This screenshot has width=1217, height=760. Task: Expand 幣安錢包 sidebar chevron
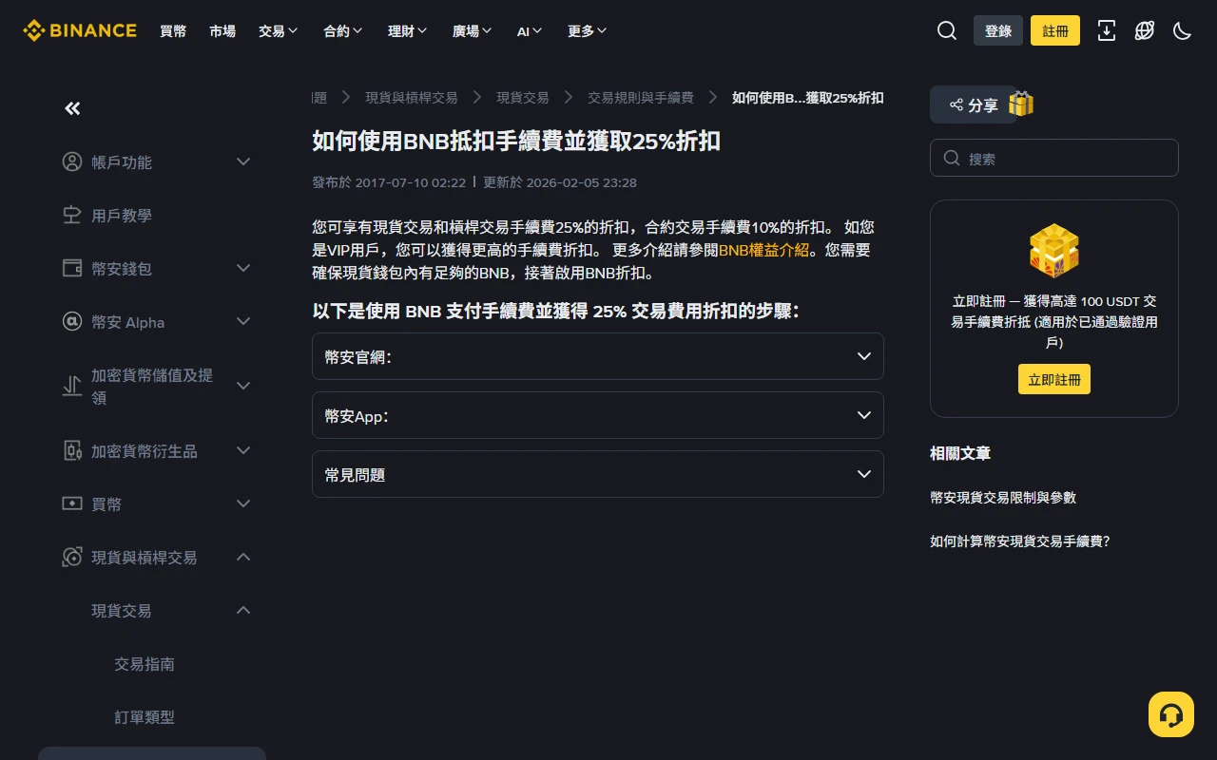coord(243,268)
